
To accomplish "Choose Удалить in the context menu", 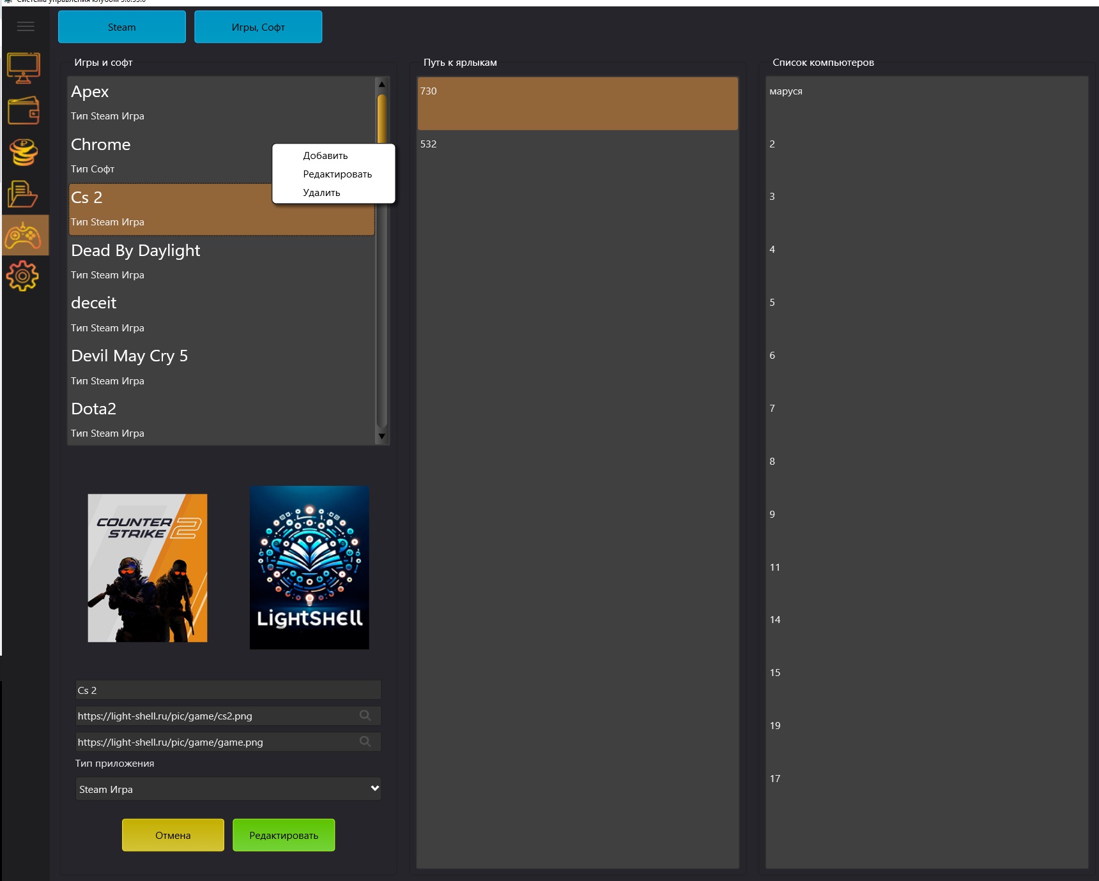I will click(321, 193).
